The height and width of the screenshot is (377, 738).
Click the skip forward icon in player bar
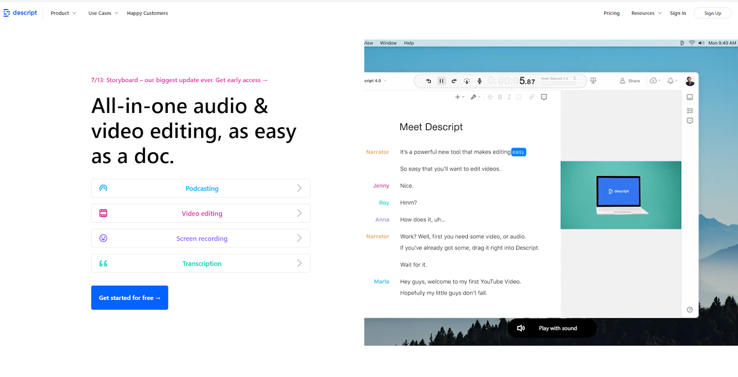454,81
